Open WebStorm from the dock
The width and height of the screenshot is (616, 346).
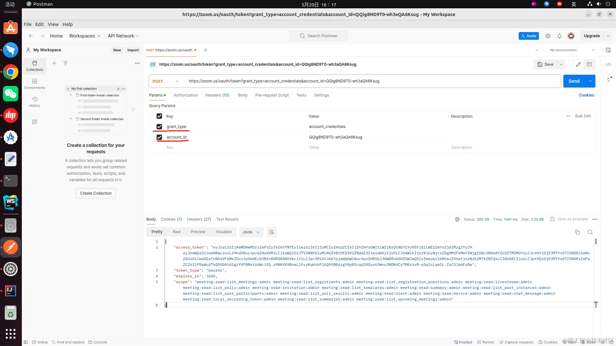11,202
